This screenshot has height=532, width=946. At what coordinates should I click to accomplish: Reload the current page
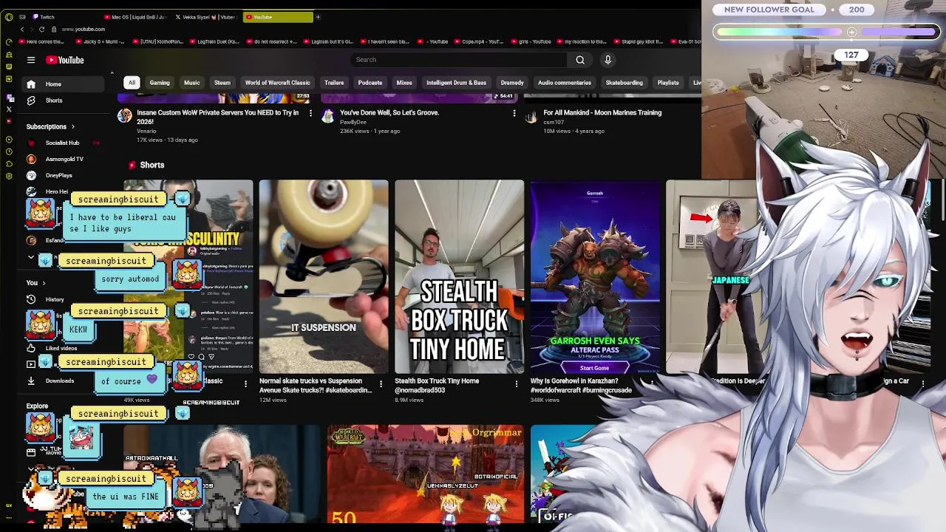pos(41,30)
